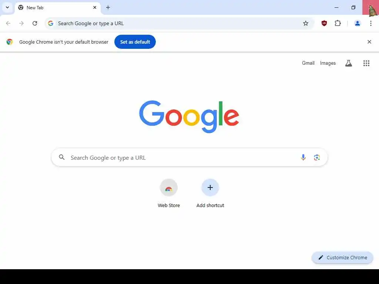Open the Extensions puzzle-piece menu
Viewport: 379px width, 284px height.
tap(338, 23)
